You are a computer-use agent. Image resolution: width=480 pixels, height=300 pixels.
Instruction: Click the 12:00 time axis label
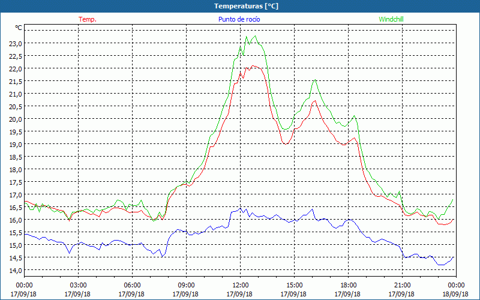click(241, 286)
